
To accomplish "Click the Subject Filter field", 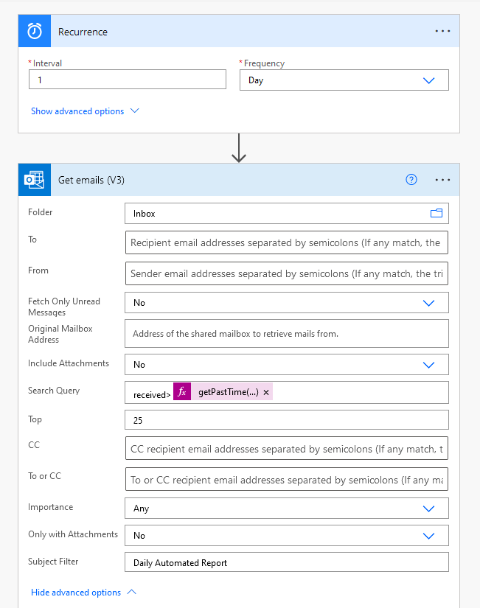I will tap(286, 562).
